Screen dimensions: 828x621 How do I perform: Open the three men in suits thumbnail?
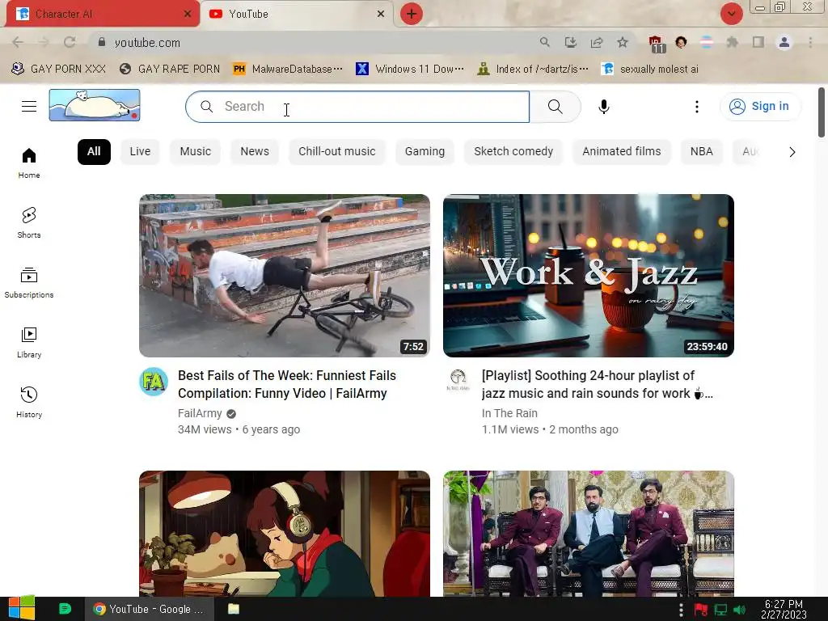pyautogui.click(x=589, y=534)
